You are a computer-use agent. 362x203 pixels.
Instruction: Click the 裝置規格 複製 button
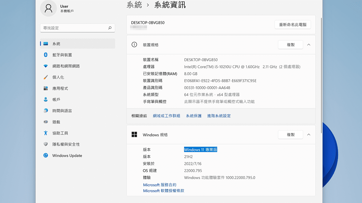coord(290,45)
